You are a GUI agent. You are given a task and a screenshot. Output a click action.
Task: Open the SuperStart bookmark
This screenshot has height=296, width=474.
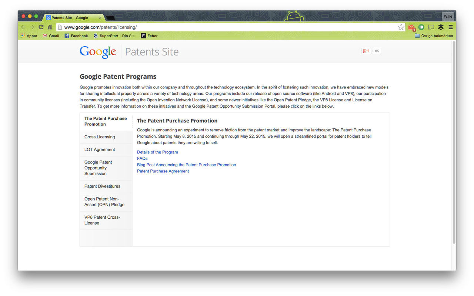[x=114, y=36]
